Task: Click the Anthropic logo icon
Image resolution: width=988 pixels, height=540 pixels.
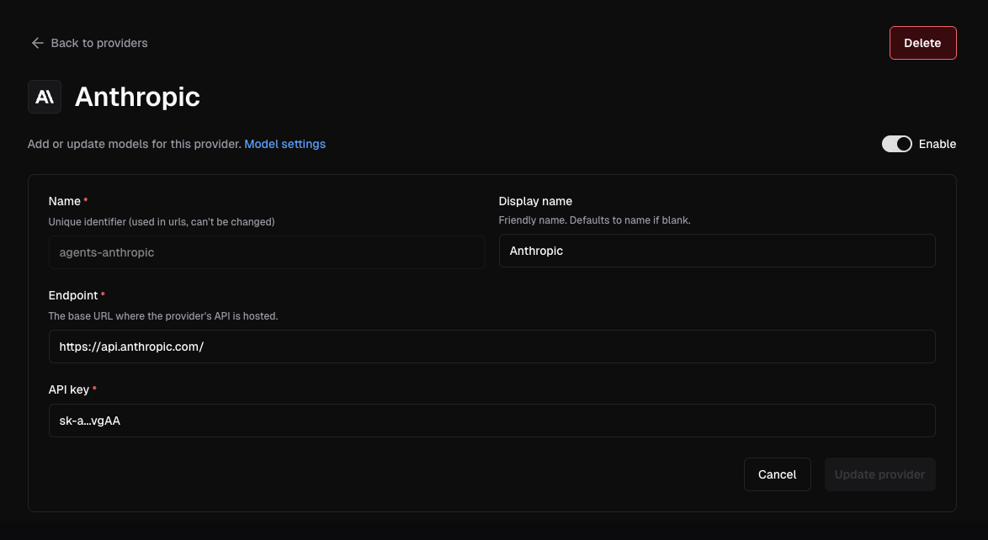Action: (x=44, y=97)
